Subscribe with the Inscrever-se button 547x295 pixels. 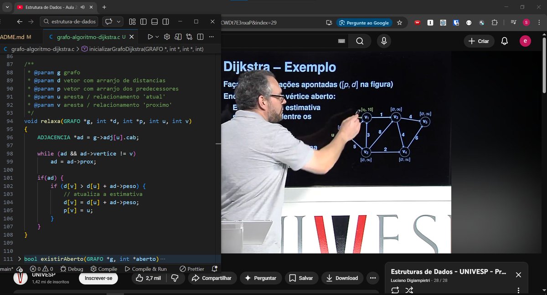[x=98, y=278]
